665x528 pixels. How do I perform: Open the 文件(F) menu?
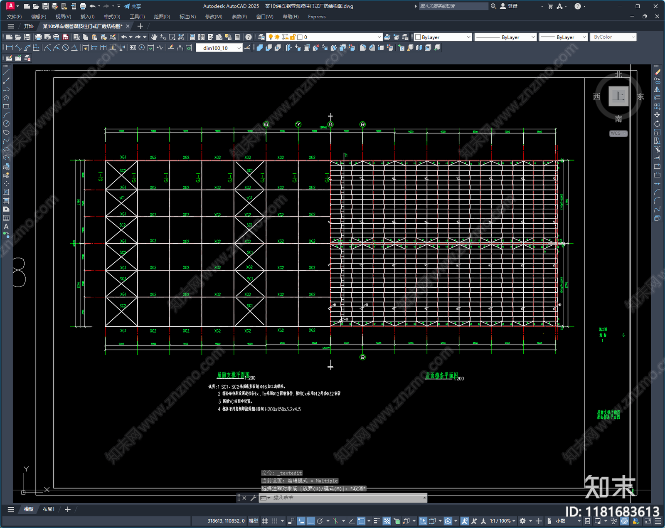coord(14,17)
